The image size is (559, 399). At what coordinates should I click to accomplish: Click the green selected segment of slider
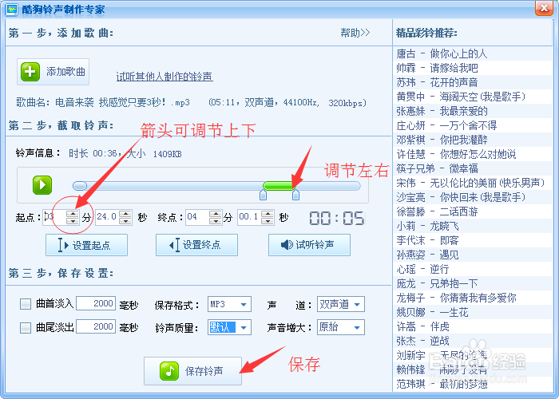[279, 186]
